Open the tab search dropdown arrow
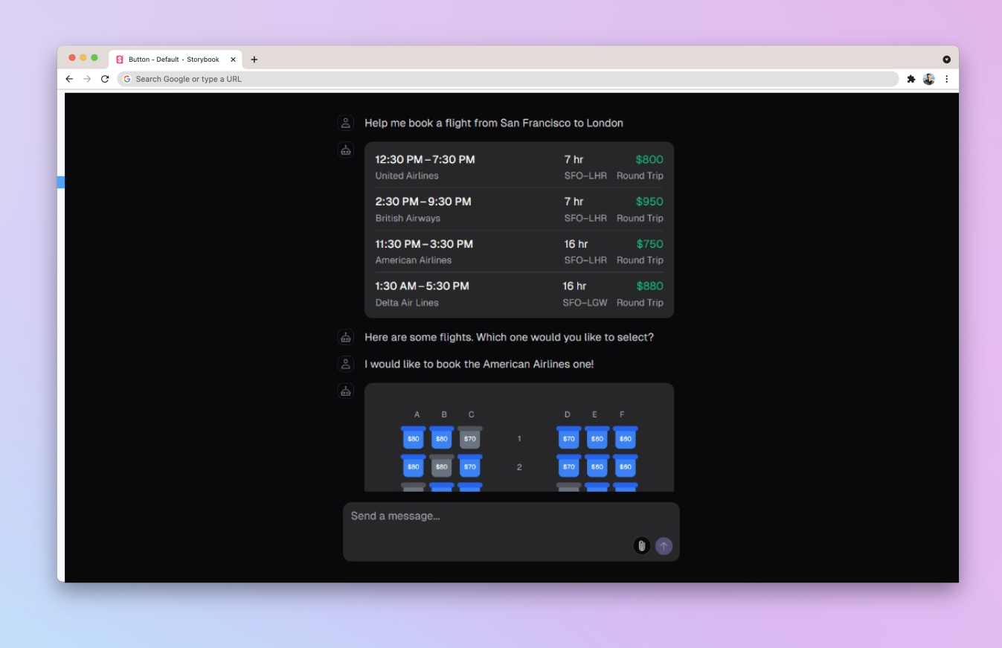The image size is (1002, 648). point(946,60)
